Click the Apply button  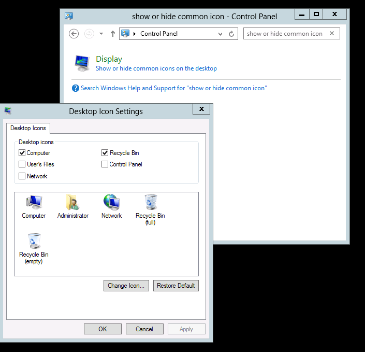coord(186,329)
